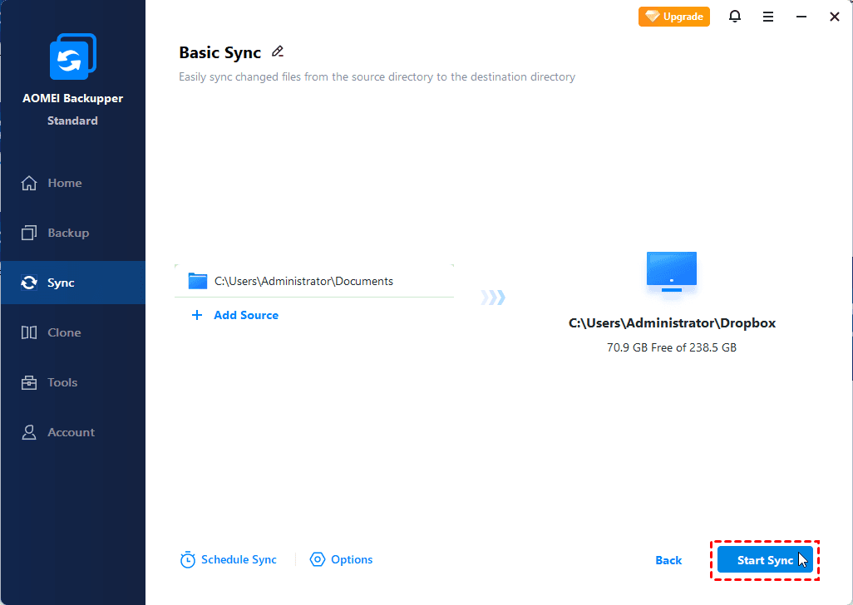Open the Tools section
The image size is (853, 605).
coord(62,382)
